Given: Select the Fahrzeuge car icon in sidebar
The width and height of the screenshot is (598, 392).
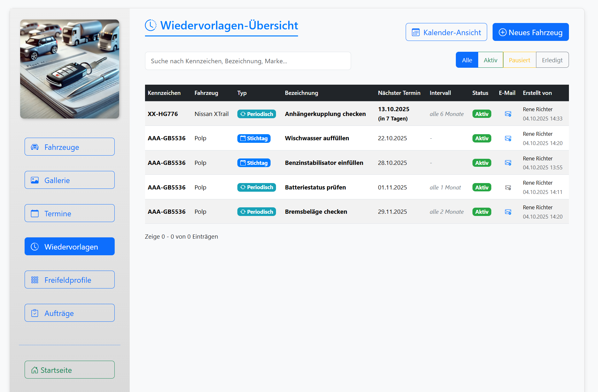Looking at the screenshot, I should click(35, 147).
